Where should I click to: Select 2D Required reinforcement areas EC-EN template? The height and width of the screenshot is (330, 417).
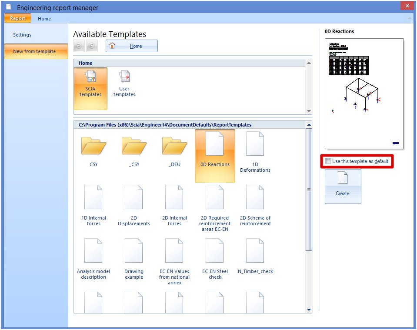pyautogui.click(x=215, y=208)
